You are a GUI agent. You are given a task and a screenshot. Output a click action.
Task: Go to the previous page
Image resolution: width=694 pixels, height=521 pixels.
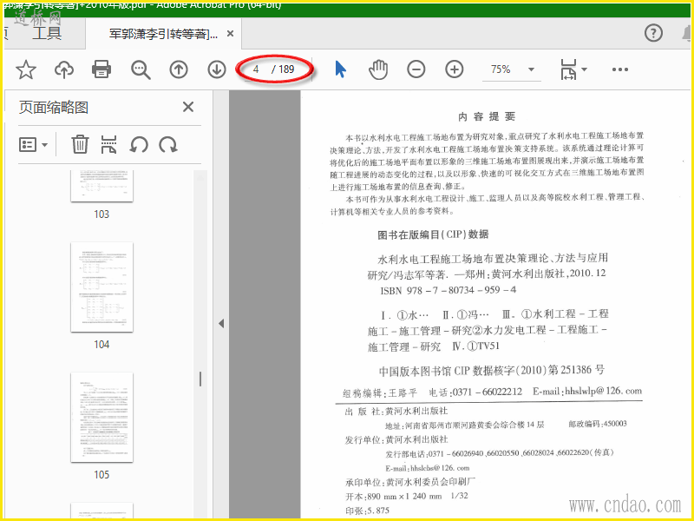179,69
